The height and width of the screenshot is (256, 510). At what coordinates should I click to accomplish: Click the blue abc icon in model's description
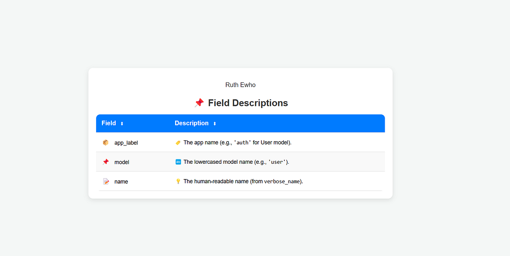178,162
